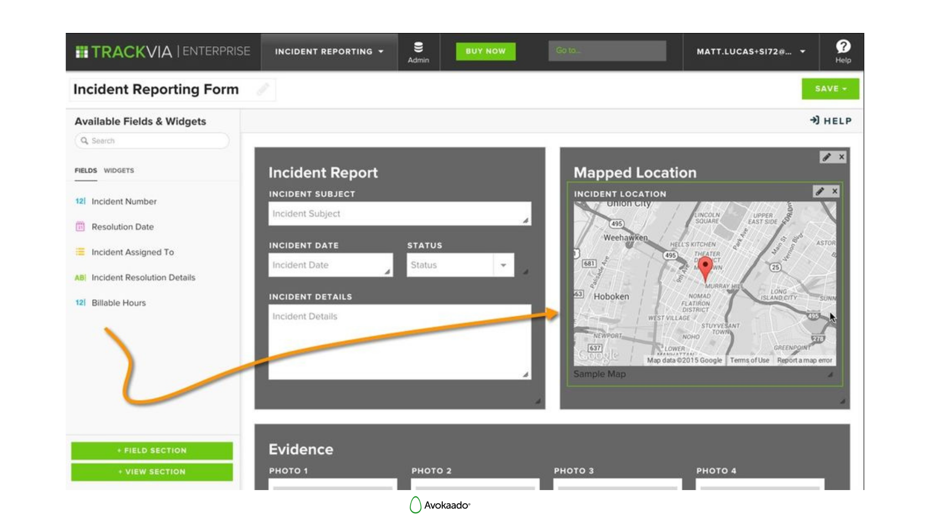Switch to the Widgets tab

point(119,170)
